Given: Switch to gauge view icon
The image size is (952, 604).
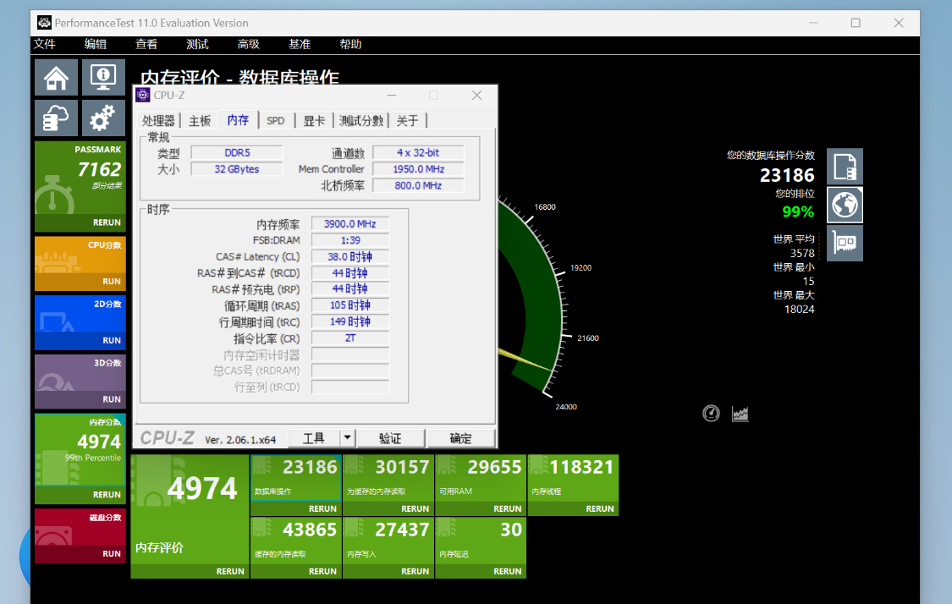Looking at the screenshot, I should tap(711, 414).
